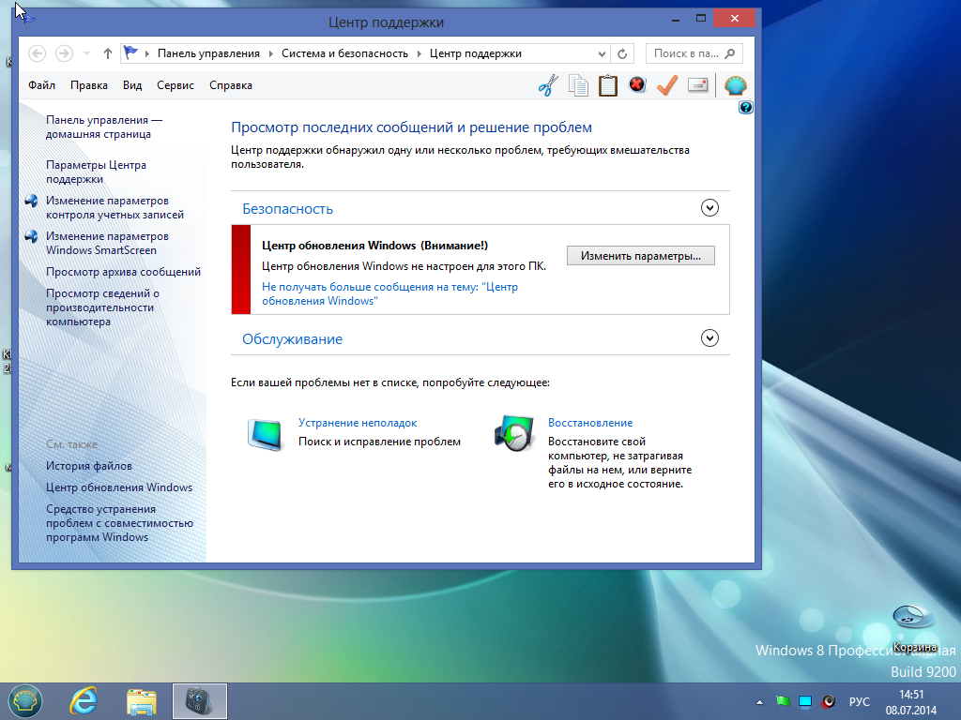Open the Start shell button on taskbar
Viewport: 961px width, 720px height.
(x=24, y=701)
